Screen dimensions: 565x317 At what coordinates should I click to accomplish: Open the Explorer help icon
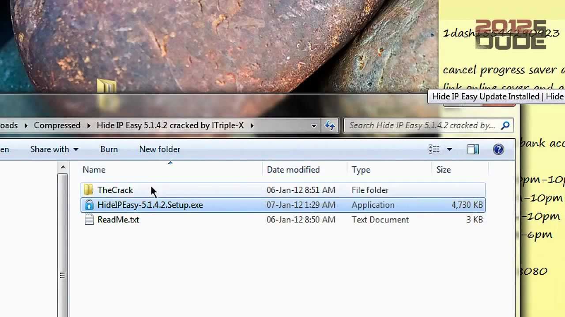[x=498, y=149]
